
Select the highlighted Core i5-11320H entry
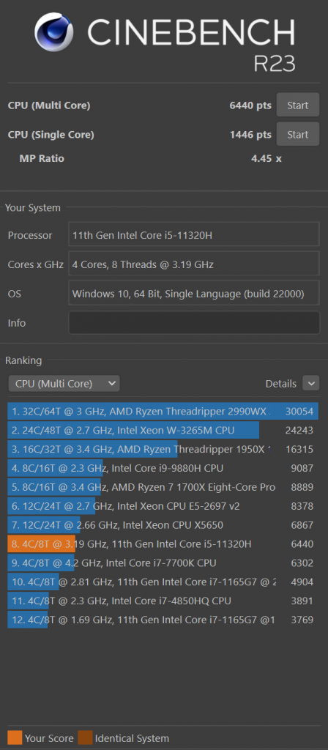(163, 544)
